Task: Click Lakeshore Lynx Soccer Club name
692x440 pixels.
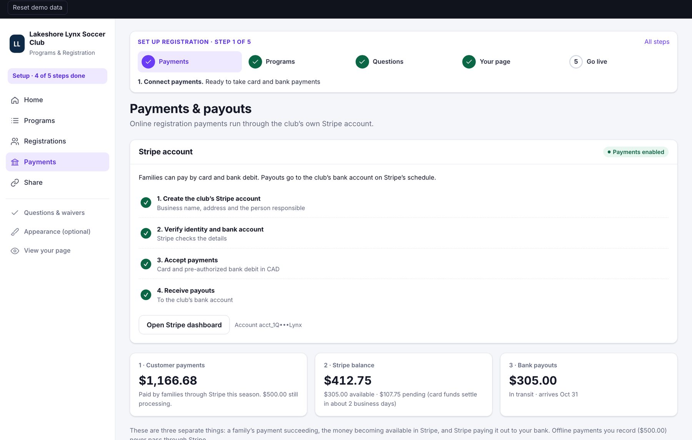Action: (67, 38)
